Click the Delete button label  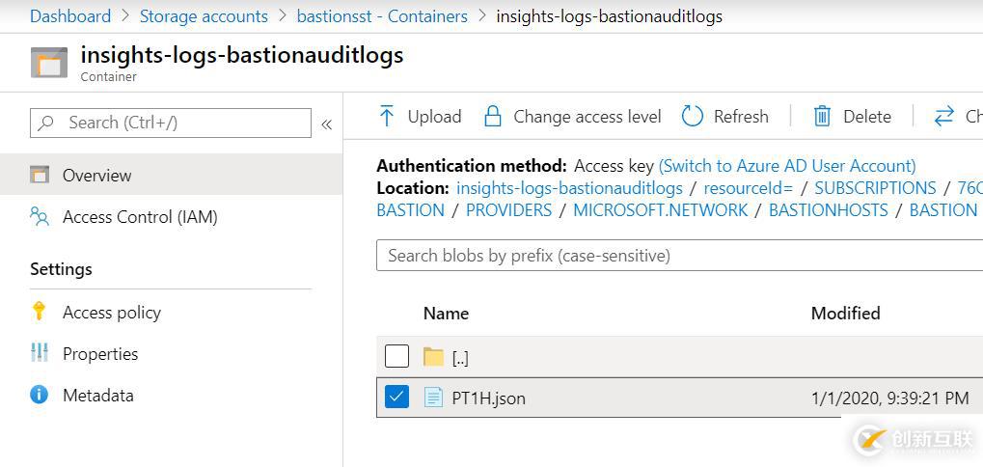point(867,117)
